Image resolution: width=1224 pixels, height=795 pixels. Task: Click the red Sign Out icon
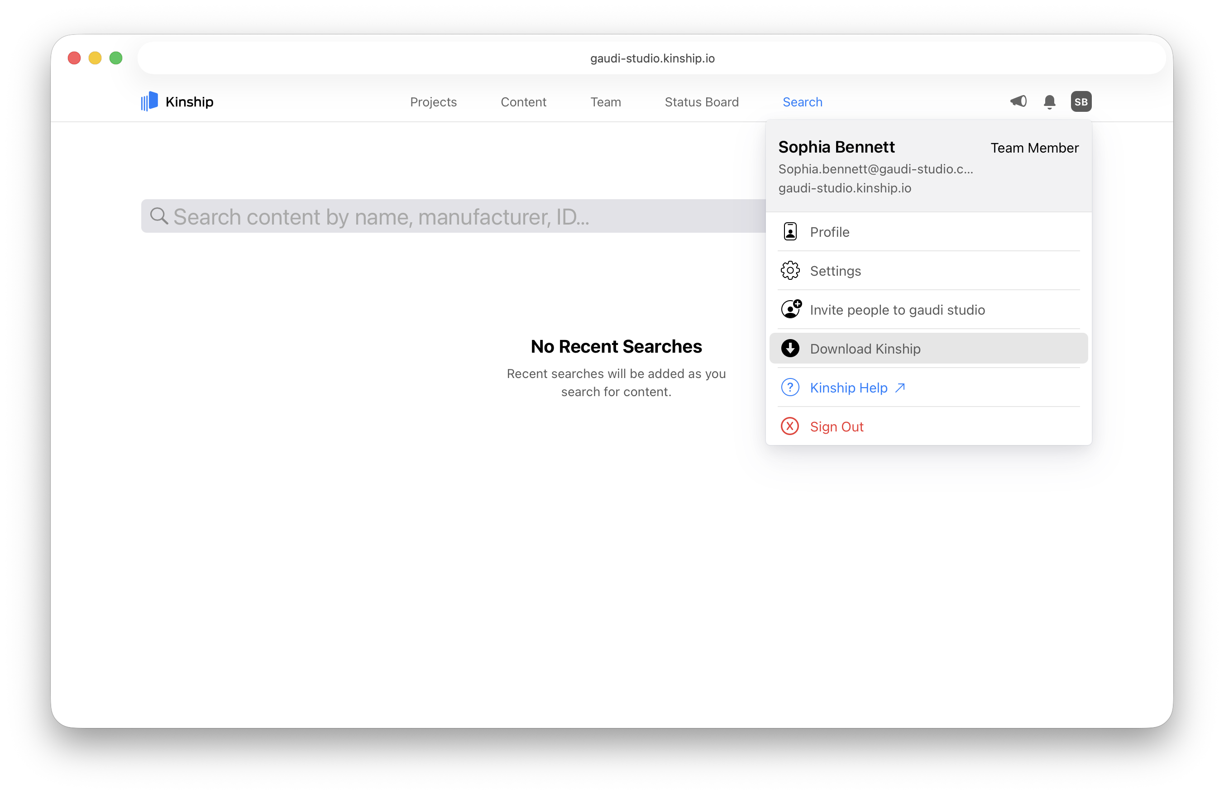pos(790,426)
